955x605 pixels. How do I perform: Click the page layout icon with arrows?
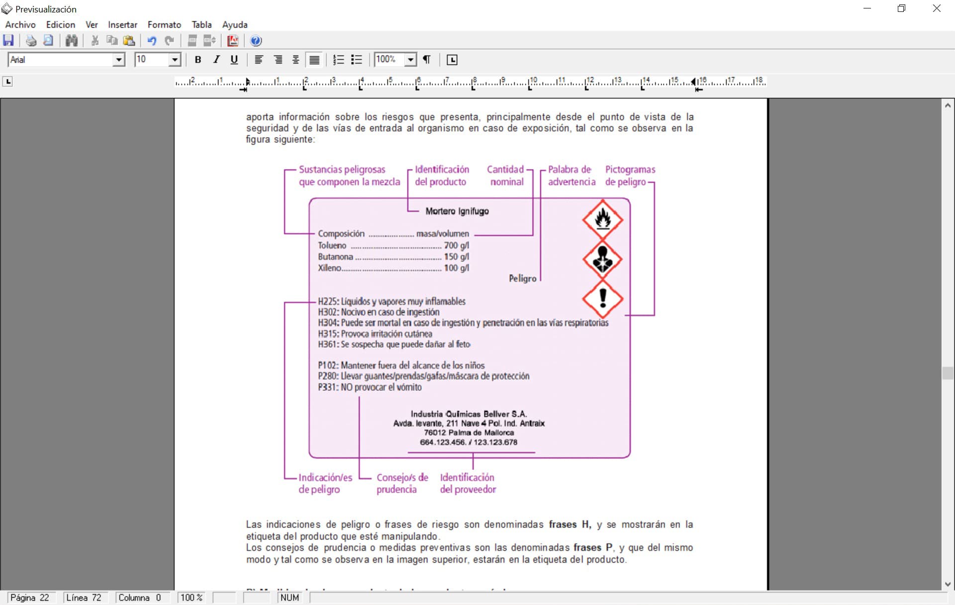pos(209,41)
